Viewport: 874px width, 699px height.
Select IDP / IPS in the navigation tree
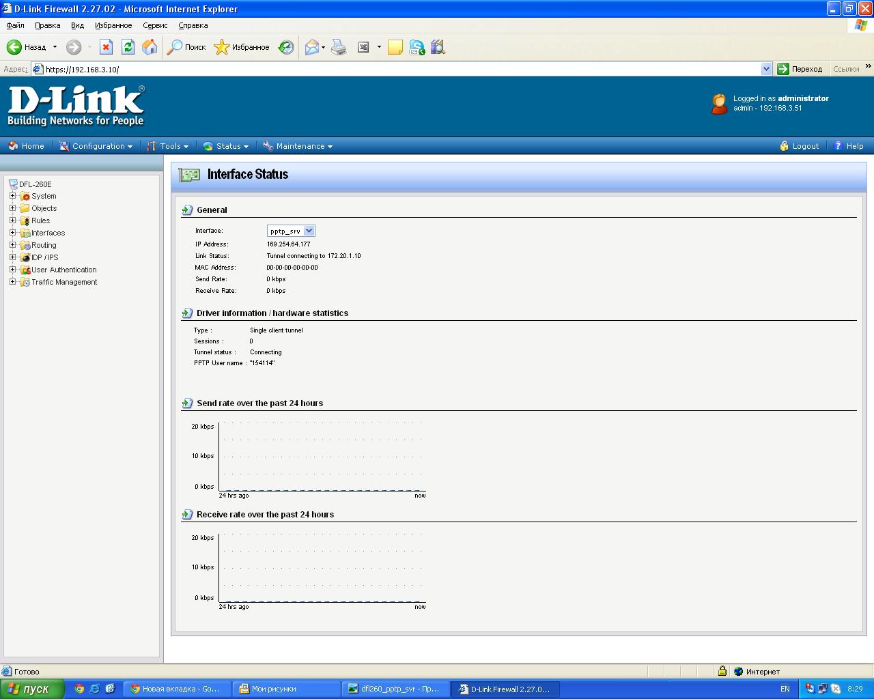pyautogui.click(x=45, y=257)
